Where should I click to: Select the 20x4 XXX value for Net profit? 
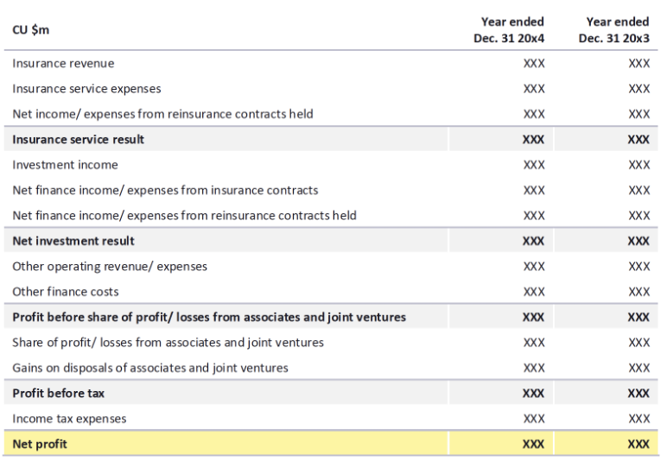click(x=534, y=445)
